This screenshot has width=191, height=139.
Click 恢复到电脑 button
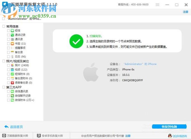pos(169,127)
